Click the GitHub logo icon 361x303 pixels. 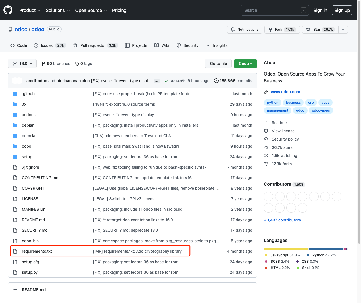click(x=8, y=10)
